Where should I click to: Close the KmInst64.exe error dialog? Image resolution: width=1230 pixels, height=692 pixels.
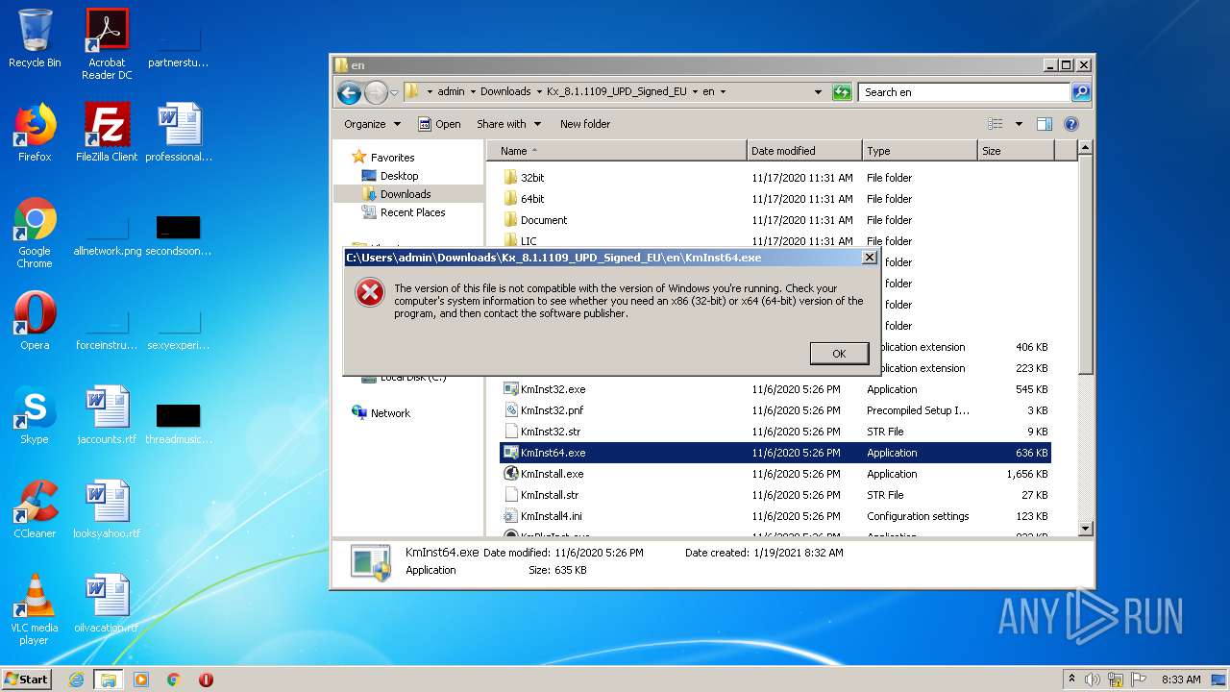pyautogui.click(x=869, y=258)
